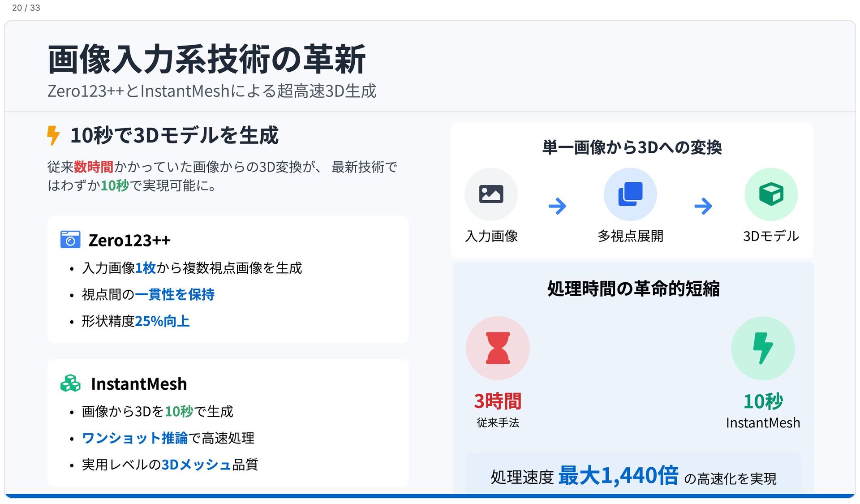Click the text の高速化を実現
The width and height of the screenshot is (860, 504).
[x=730, y=478]
